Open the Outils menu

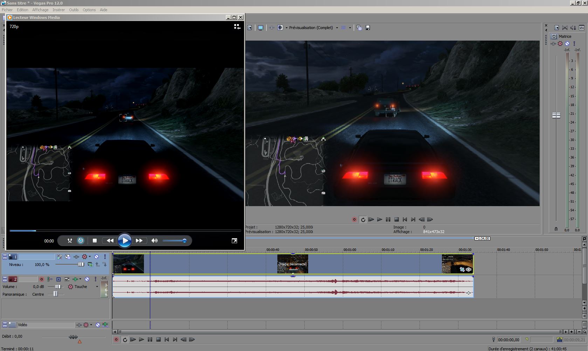74,10
